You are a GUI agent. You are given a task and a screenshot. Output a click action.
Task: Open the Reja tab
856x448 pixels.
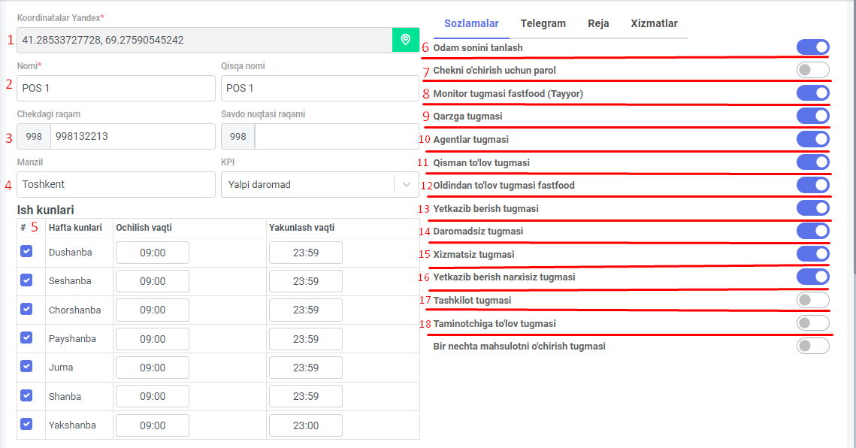(x=598, y=23)
